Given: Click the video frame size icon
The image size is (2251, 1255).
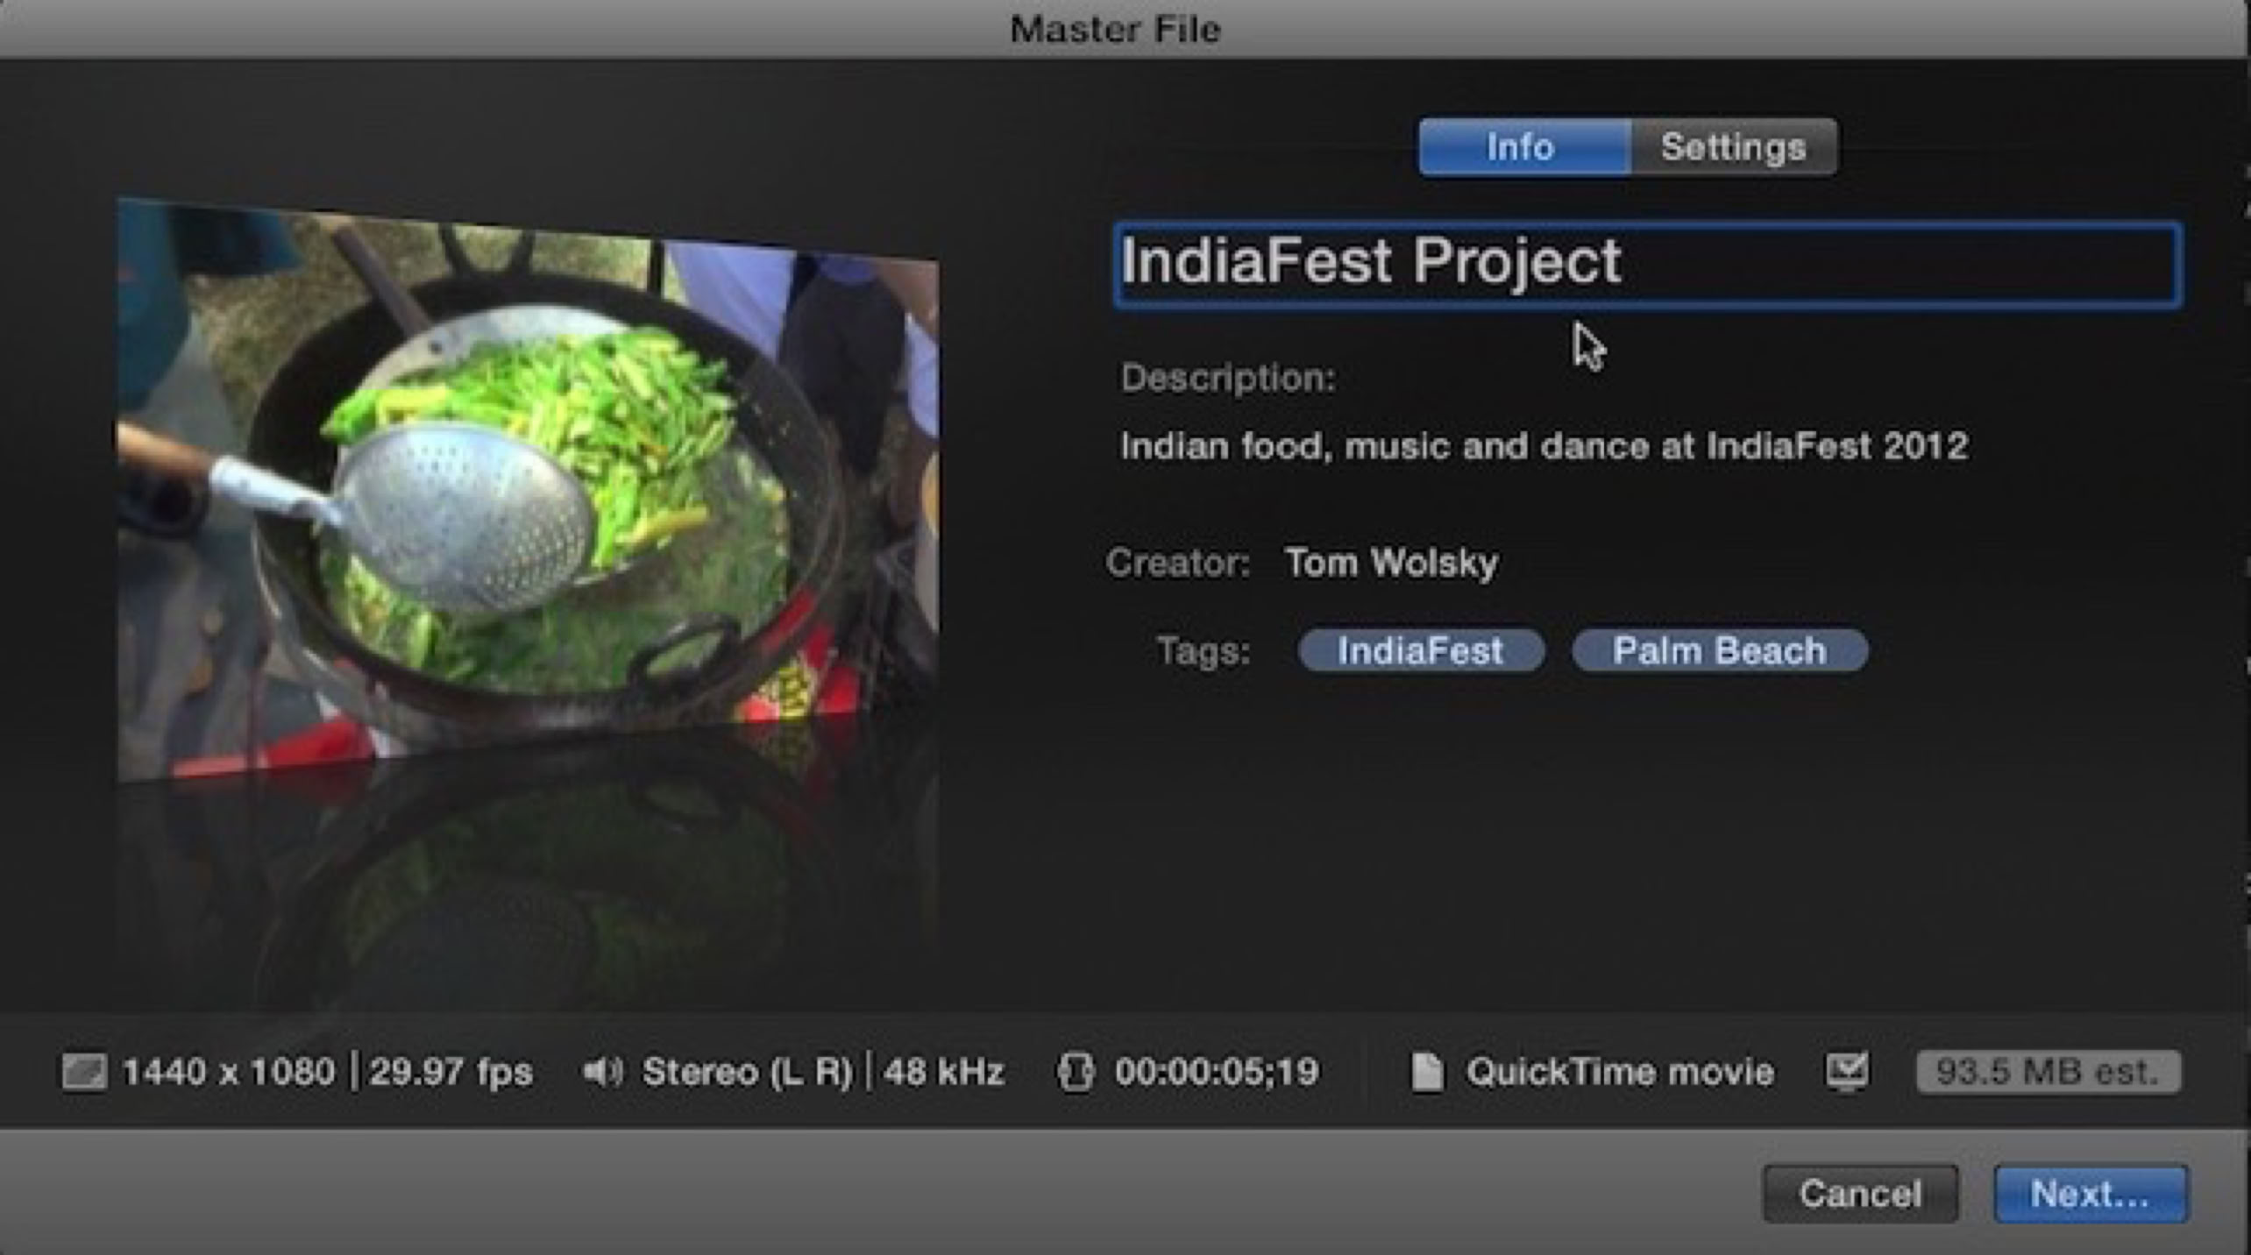Looking at the screenshot, I should pyautogui.click(x=84, y=1071).
